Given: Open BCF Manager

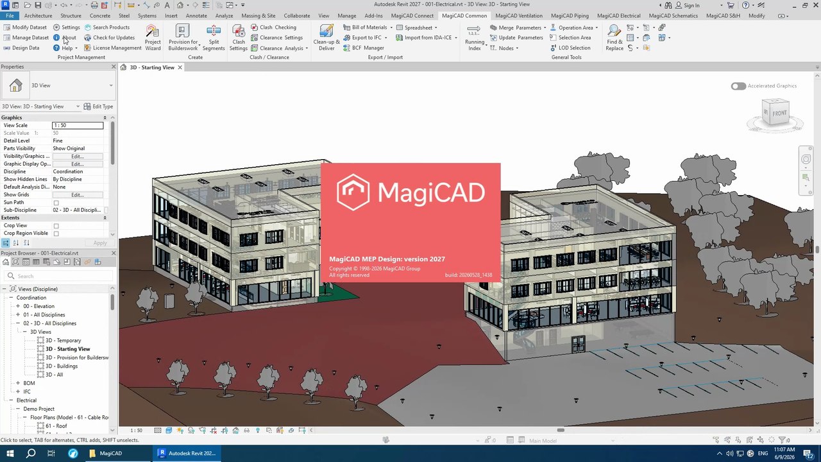Looking at the screenshot, I should tap(363, 48).
